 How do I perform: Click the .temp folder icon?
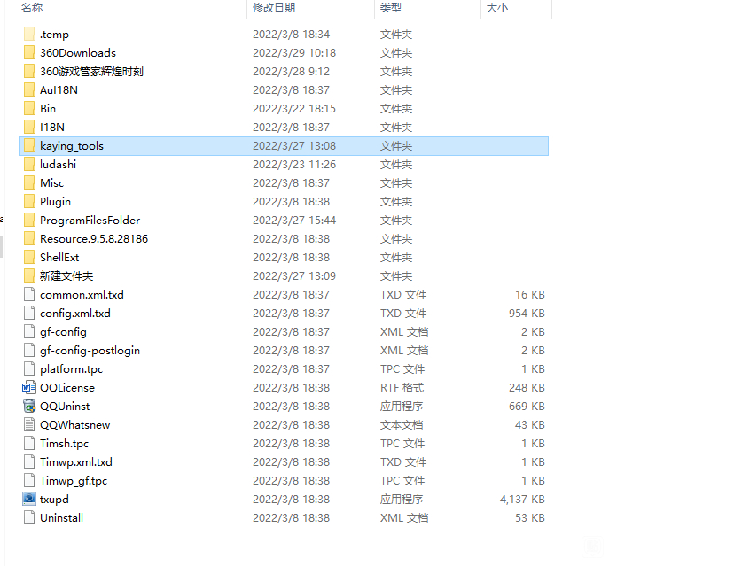pos(29,35)
